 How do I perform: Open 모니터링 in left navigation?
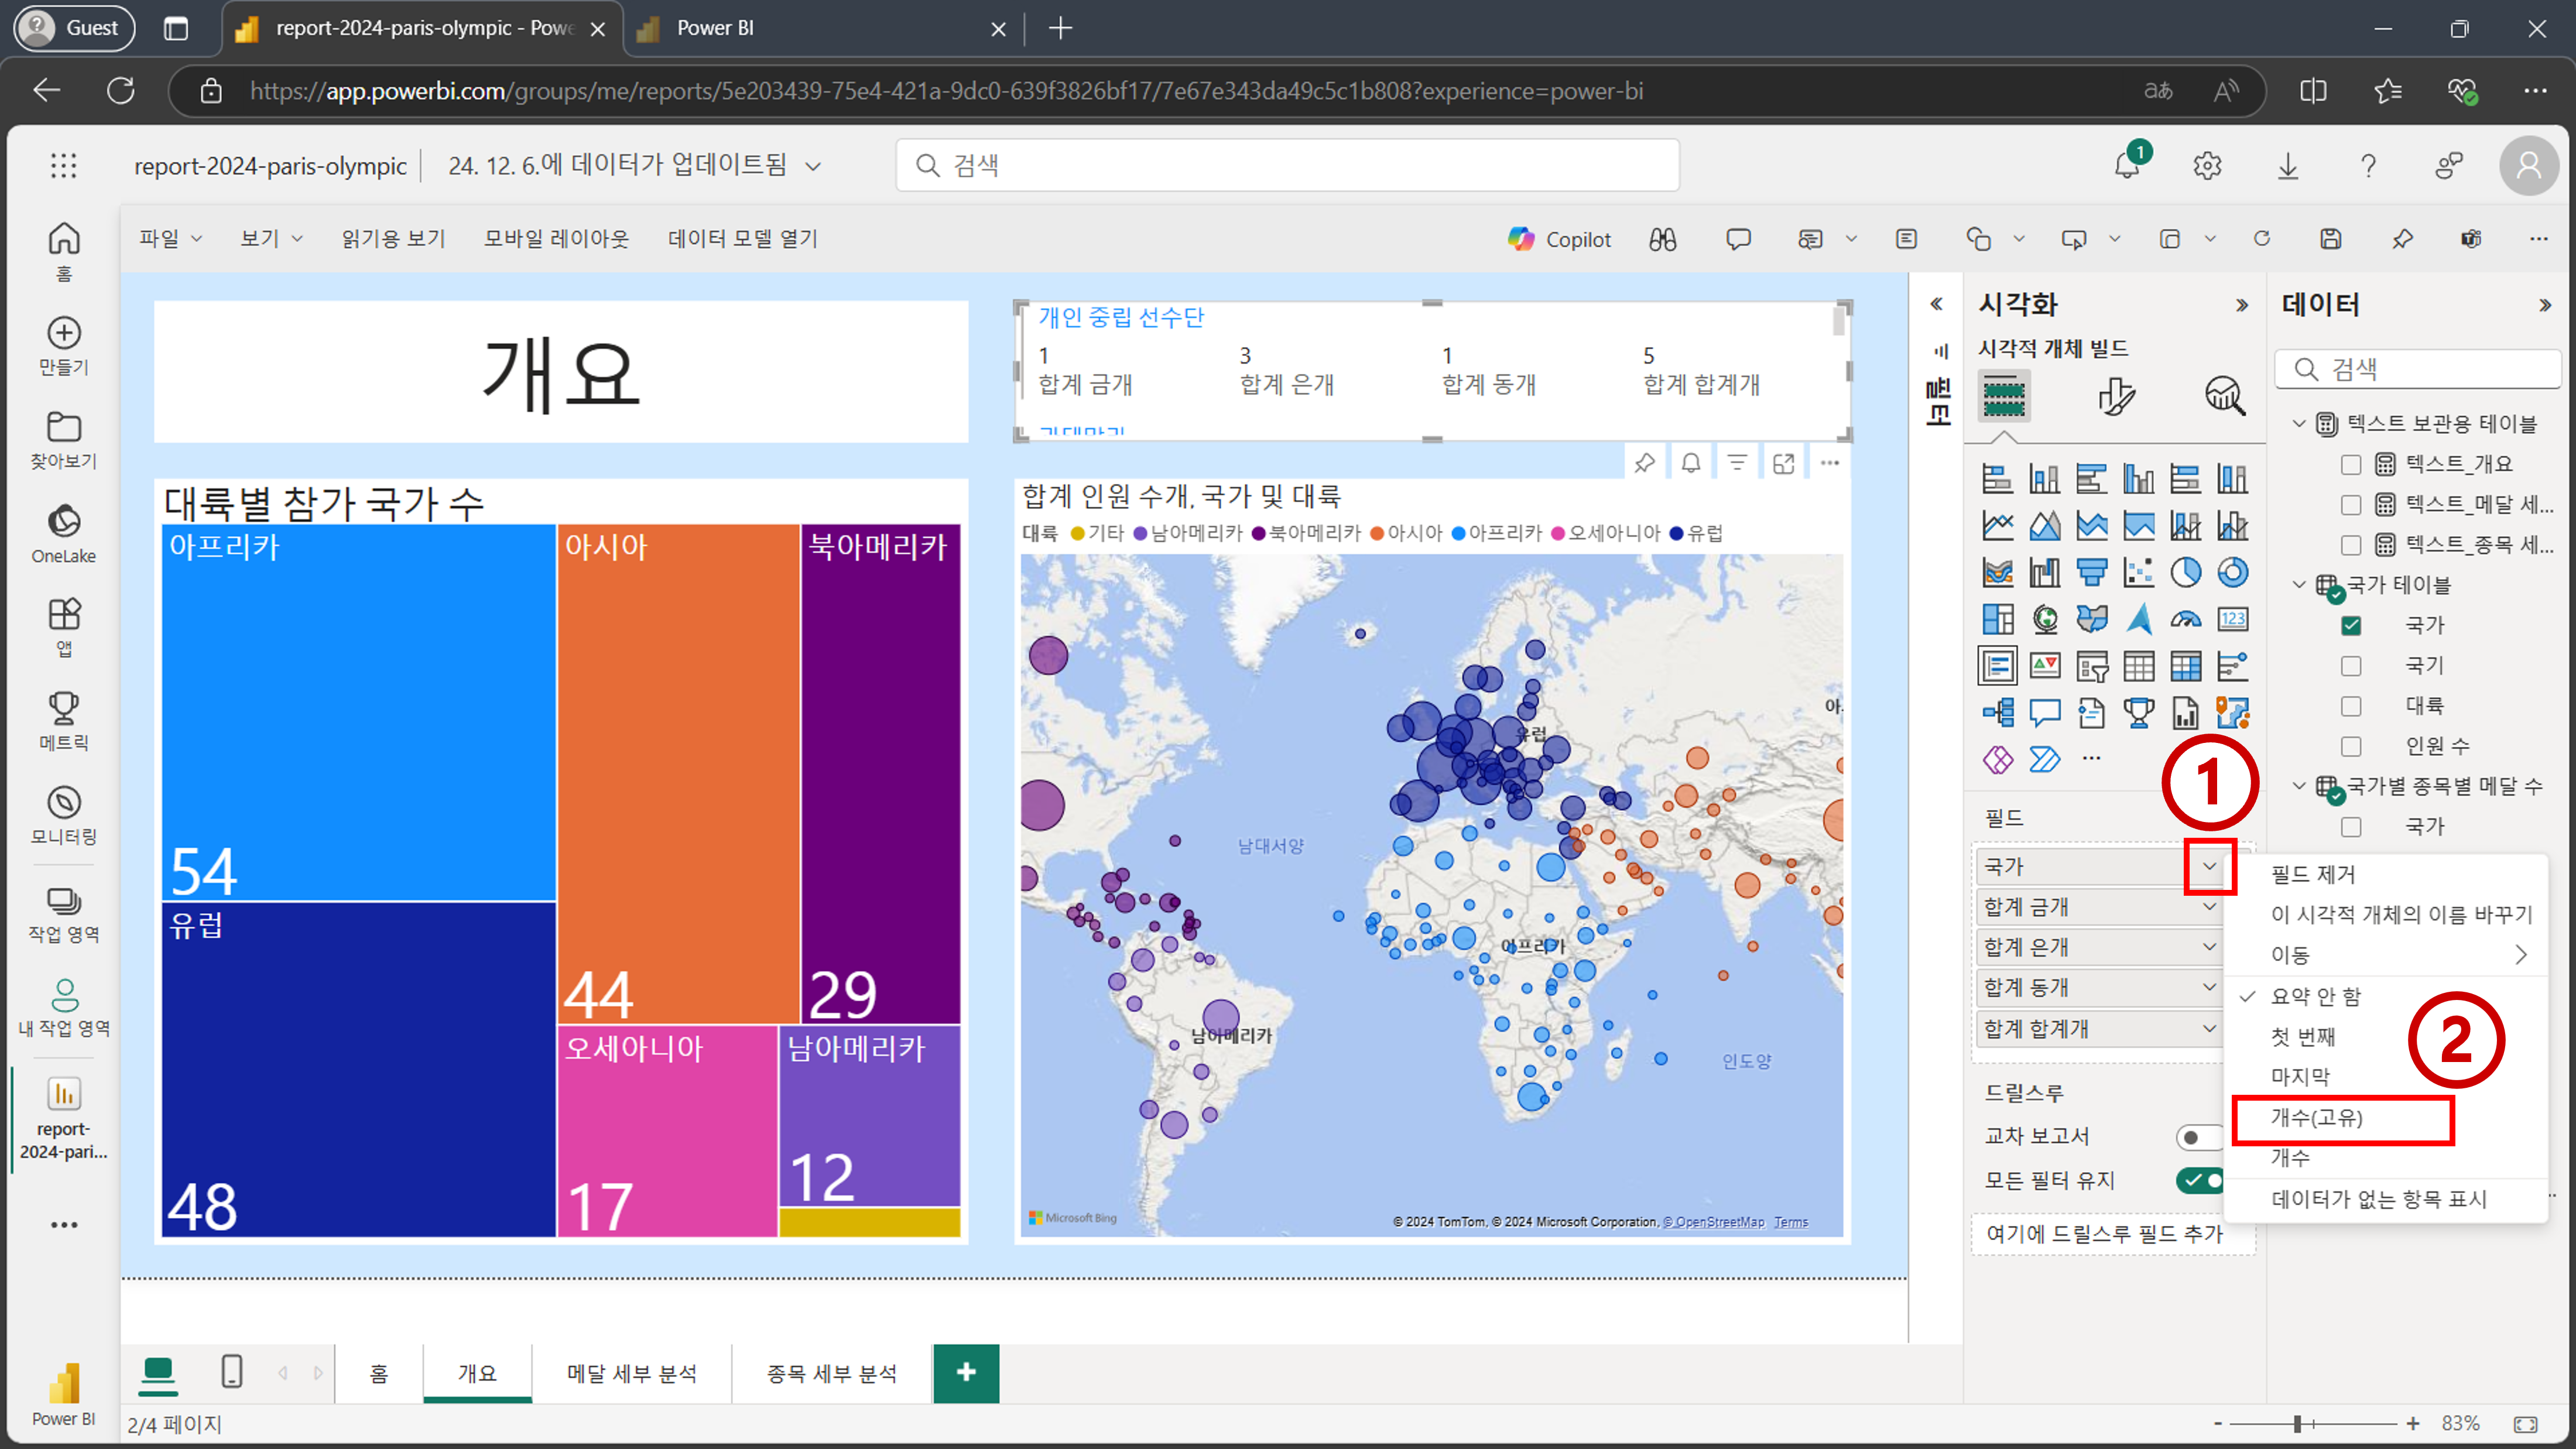(x=64, y=815)
